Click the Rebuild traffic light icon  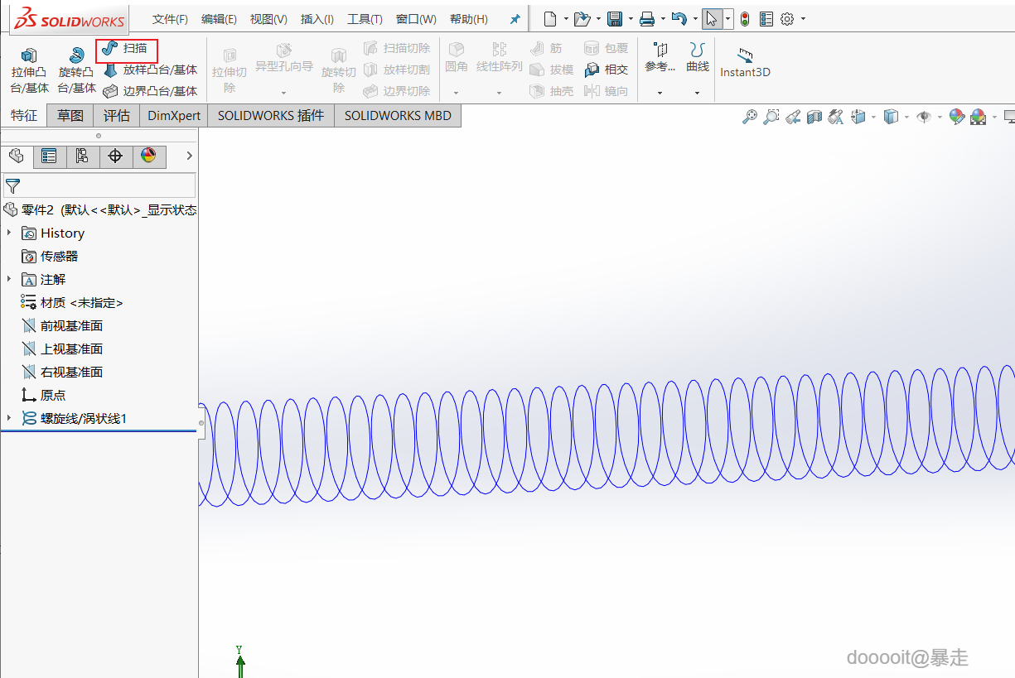pyautogui.click(x=745, y=19)
